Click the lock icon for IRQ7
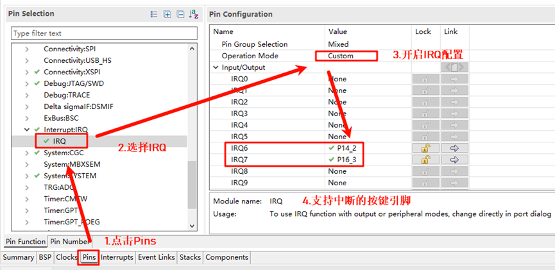Viewport: 555px width, 270px height. coord(426,160)
